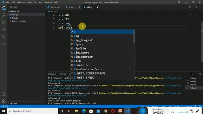Open the Extensions view
Screen dimensions: 203x114
click(3, 37)
